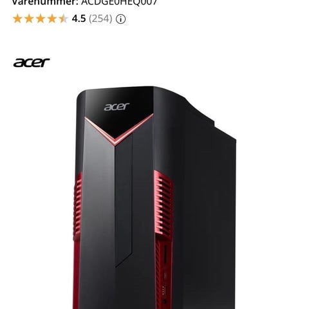Tap the third gold rating star
Viewport: 309px width, 309px height.
pyautogui.click(x=41, y=19)
